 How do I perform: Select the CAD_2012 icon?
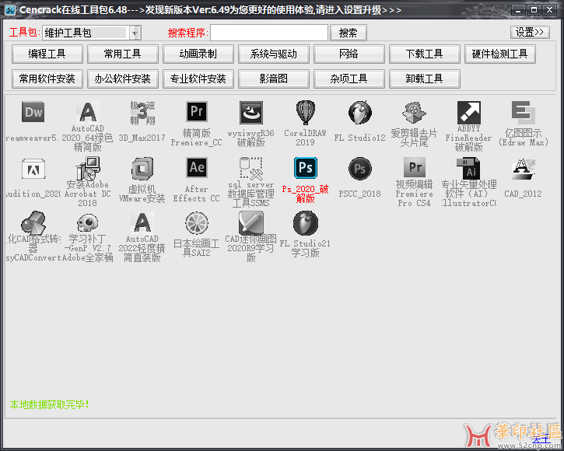tap(523, 169)
